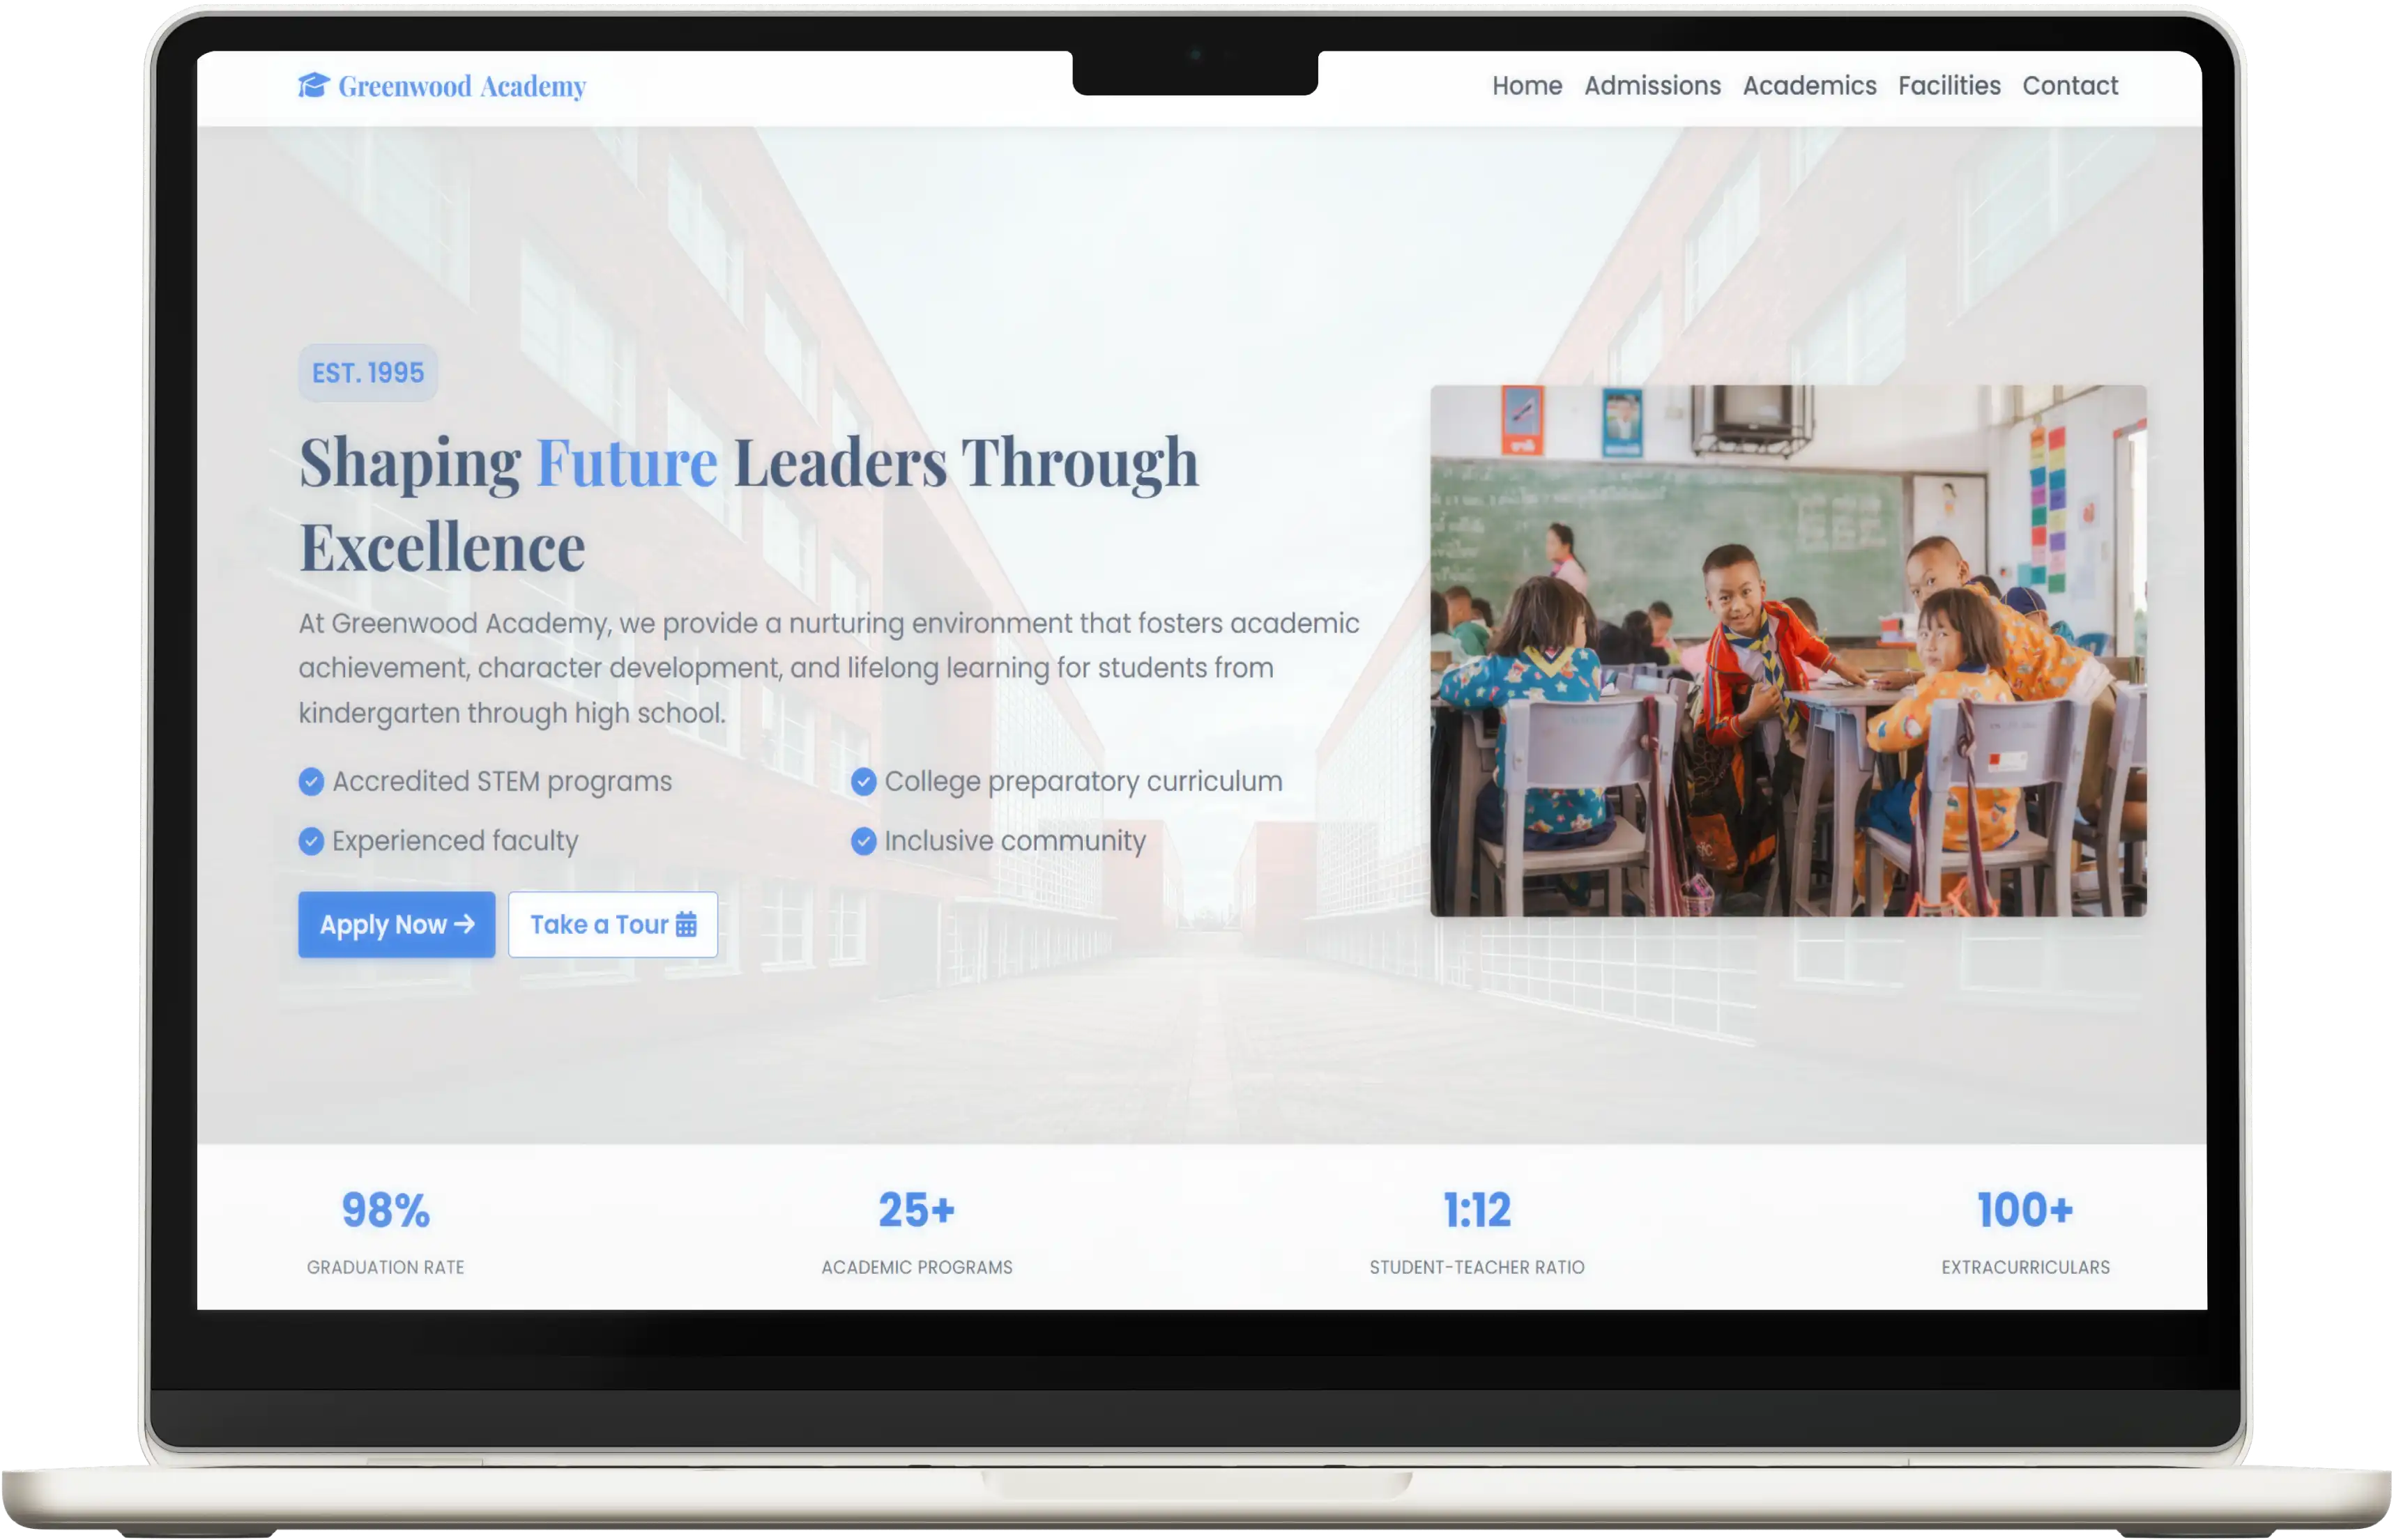Open the Home navigation link
This screenshot has height=1540, width=2394.
pos(1527,86)
